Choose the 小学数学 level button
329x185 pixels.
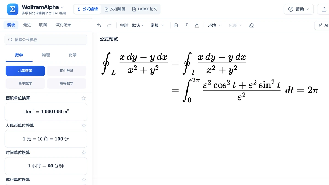click(25, 71)
